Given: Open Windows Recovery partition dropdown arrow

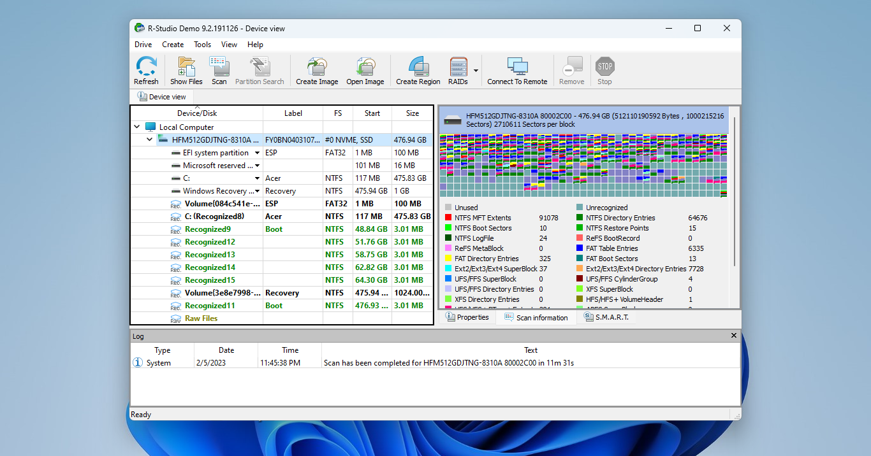Looking at the screenshot, I should point(258,191).
